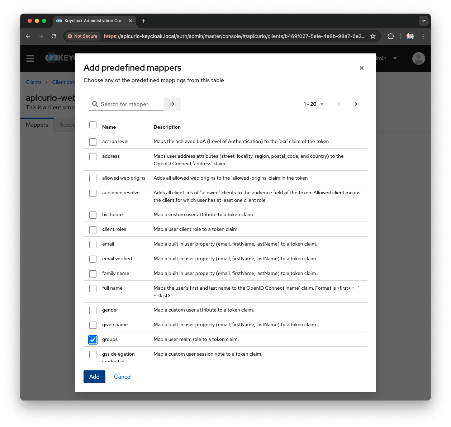This screenshot has width=451, height=427.
Task: Open the browser extensions puzzle icon
Action: pos(391,36)
